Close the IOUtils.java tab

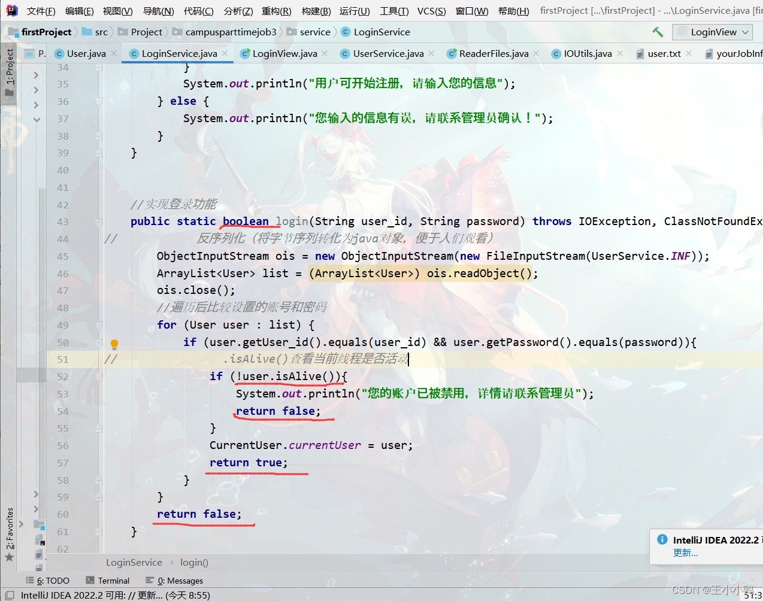point(620,53)
